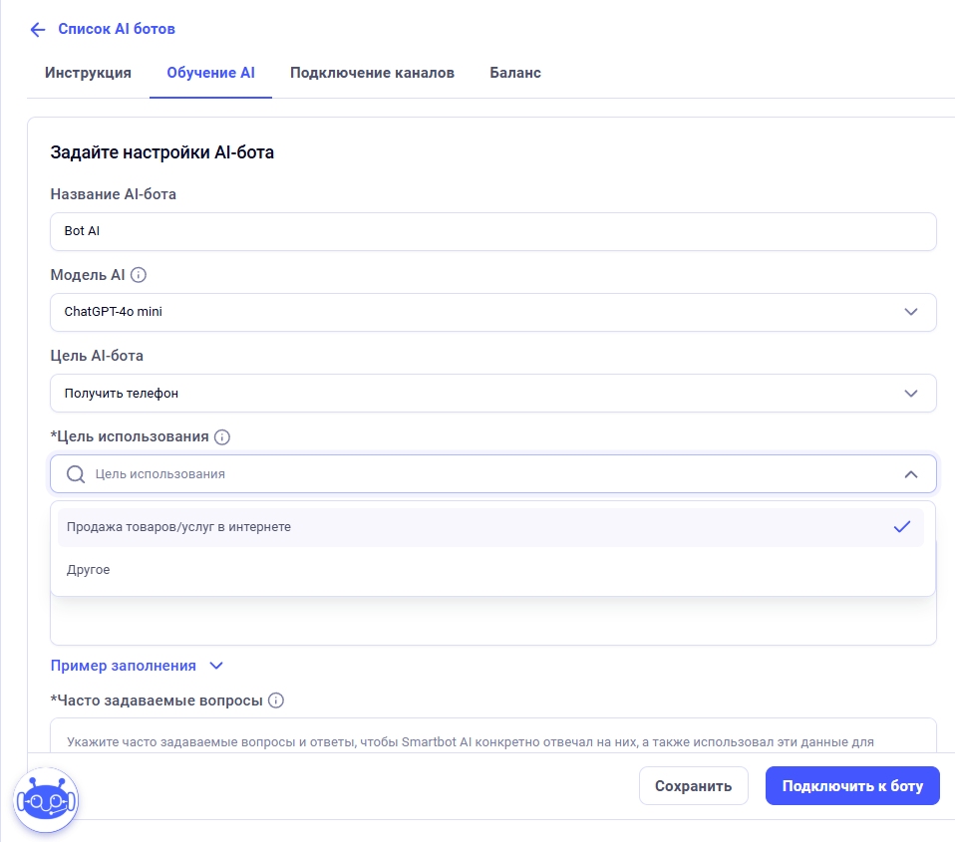This screenshot has height=842, width=955.
Task: Open the Smartbot robot assistant chat icon
Action: tap(45, 799)
